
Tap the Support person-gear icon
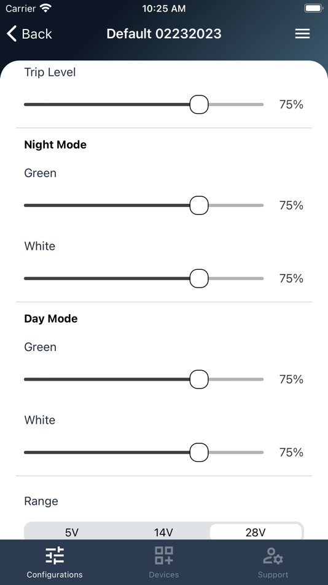273,555
